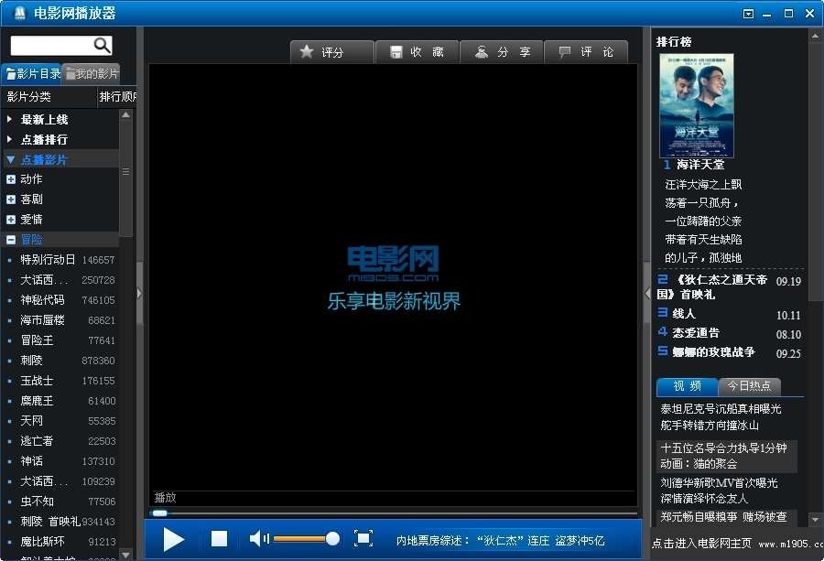Toggle fullscreen playback mode

pos(365,539)
